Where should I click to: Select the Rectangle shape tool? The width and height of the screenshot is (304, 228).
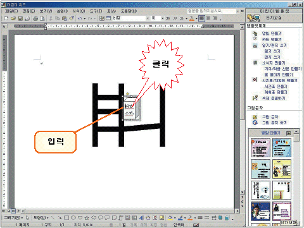66,217
